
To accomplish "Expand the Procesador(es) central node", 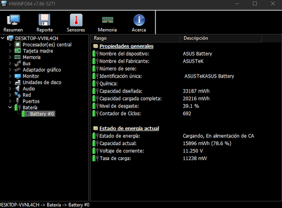I will (10, 45).
